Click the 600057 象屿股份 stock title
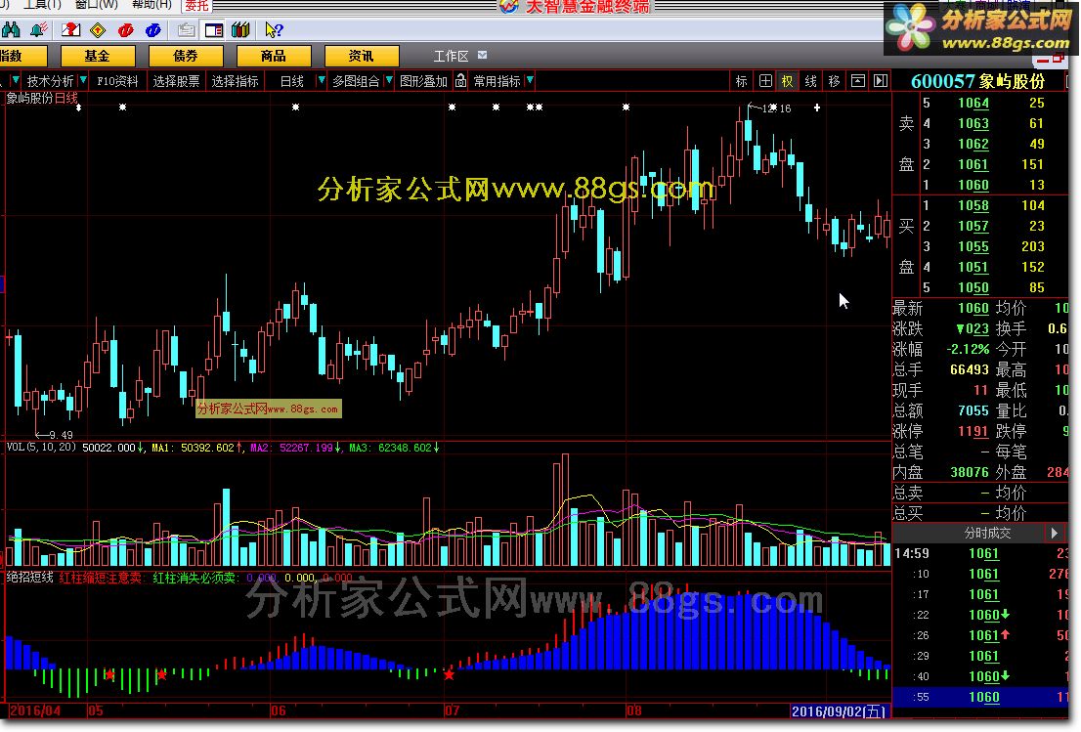 click(978, 81)
